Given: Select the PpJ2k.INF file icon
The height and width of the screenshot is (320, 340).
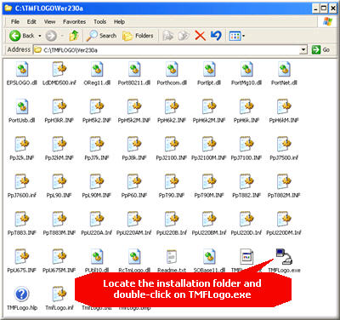Looking at the screenshot, I should click(22, 144).
